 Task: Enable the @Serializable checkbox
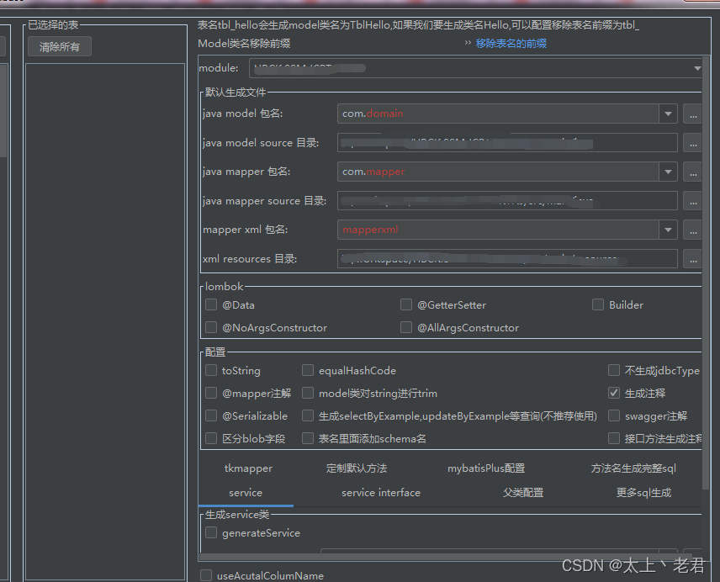point(211,415)
